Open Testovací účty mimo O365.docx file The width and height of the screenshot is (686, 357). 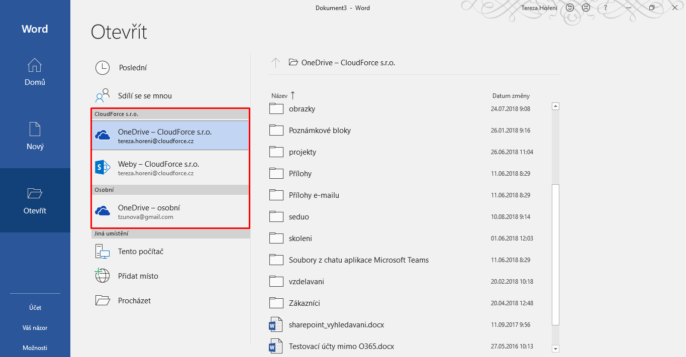(x=341, y=346)
